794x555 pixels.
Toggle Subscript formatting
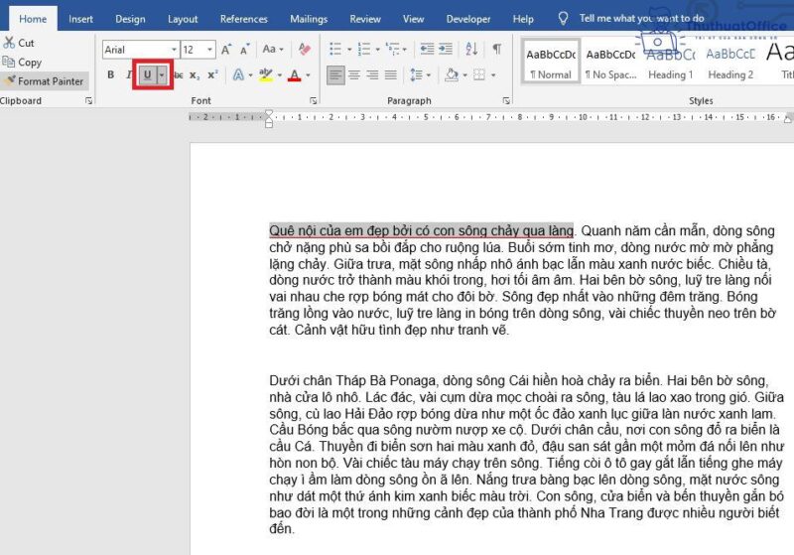coord(195,75)
